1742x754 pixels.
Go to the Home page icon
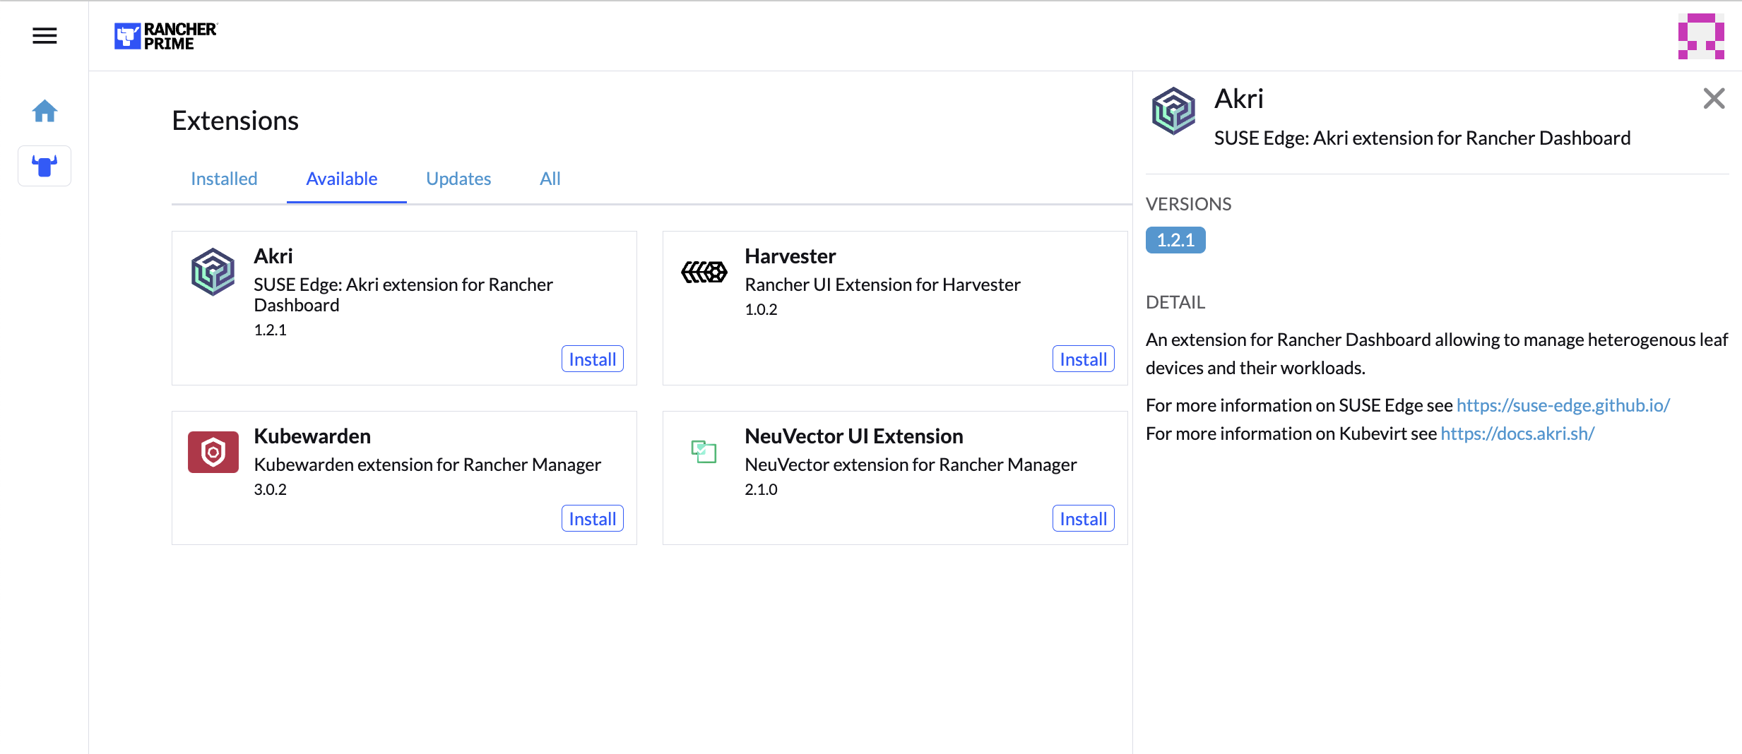[45, 111]
